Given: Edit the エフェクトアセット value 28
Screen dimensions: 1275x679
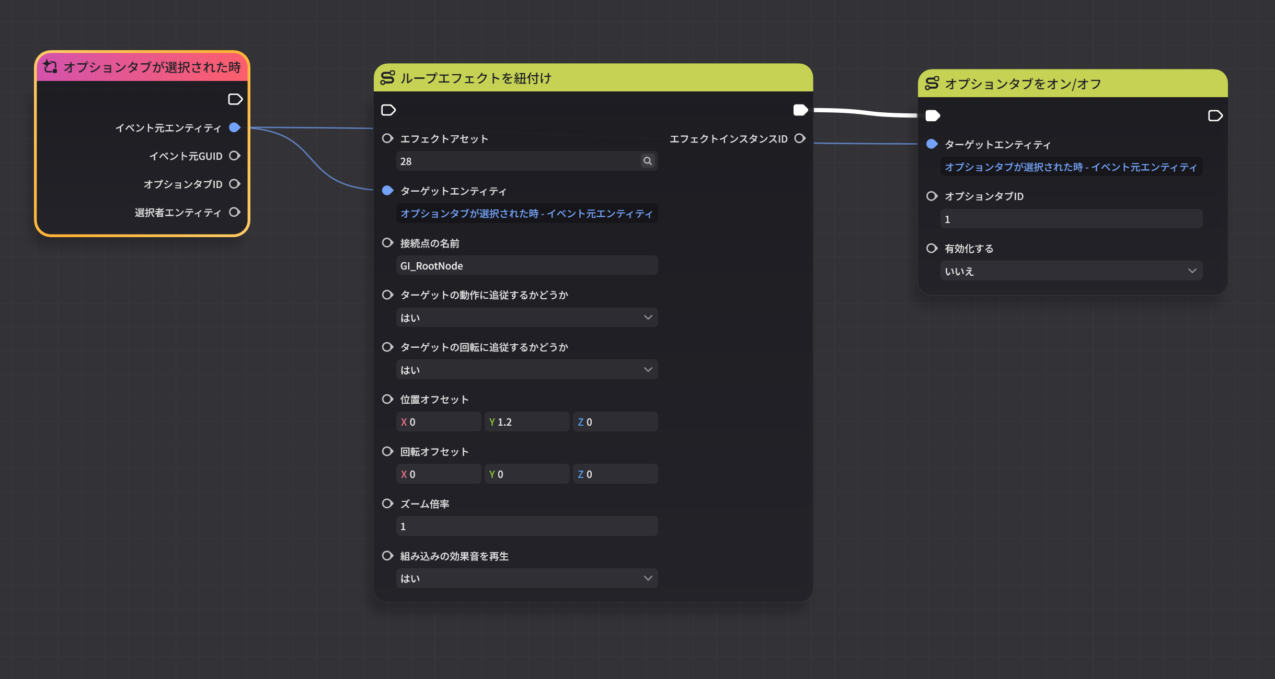Looking at the screenshot, I should coord(518,161).
